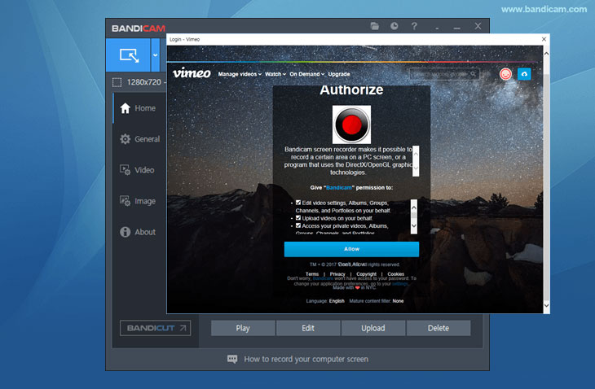Open output folder icon in Bandicam title bar
Screen dimensions: 595x389
[375, 26]
